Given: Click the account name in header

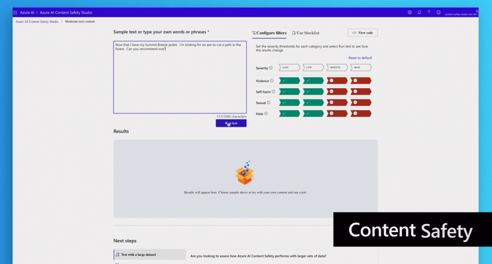Looking at the screenshot, I should (462, 13).
